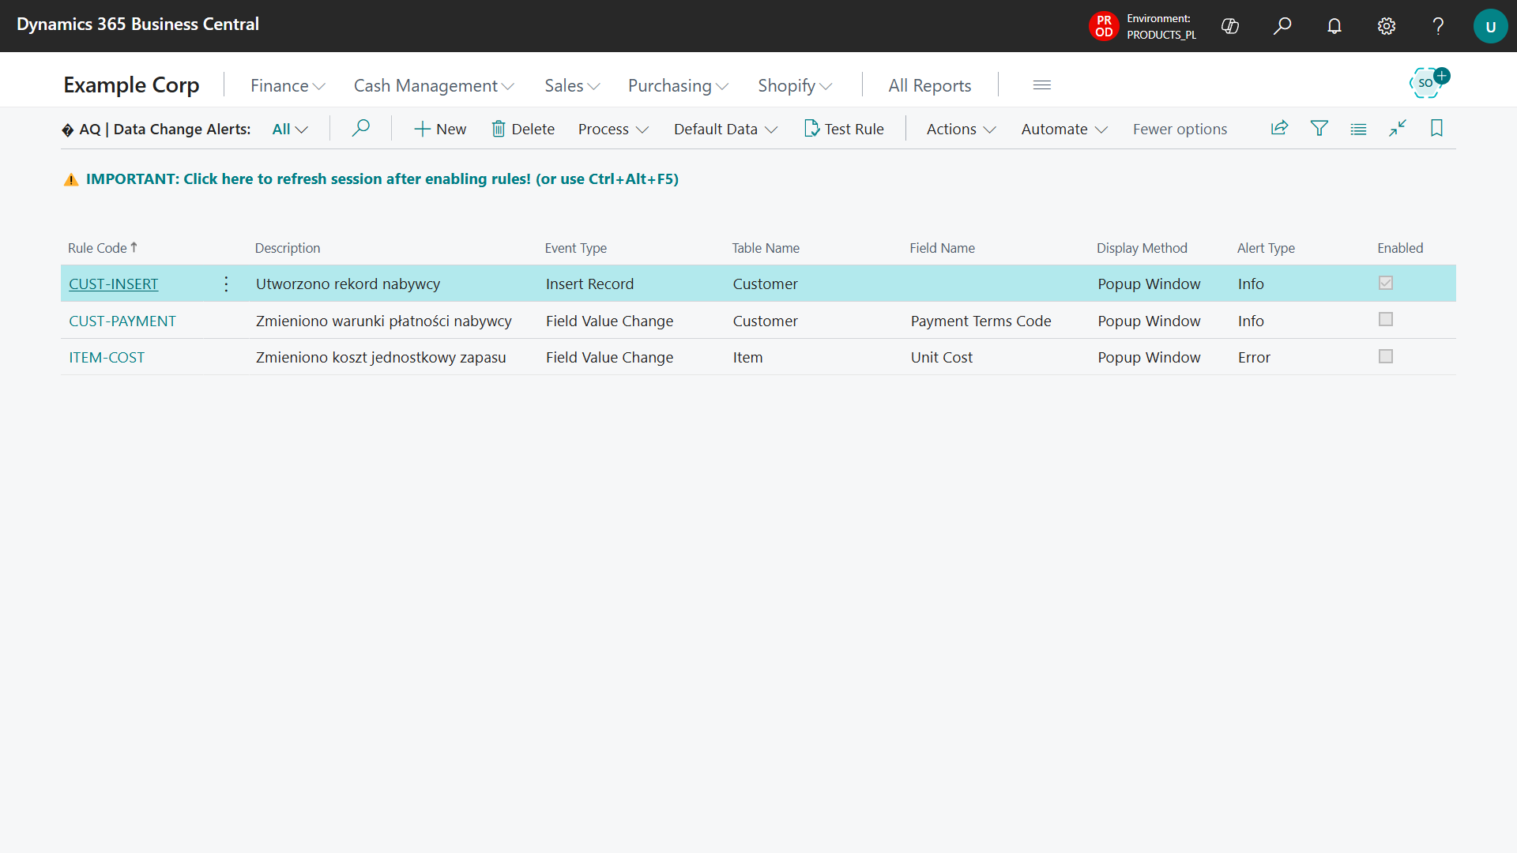Expand the Process dropdown menu
The width and height of the screenshot is (1517, 853).
point(613,130)
